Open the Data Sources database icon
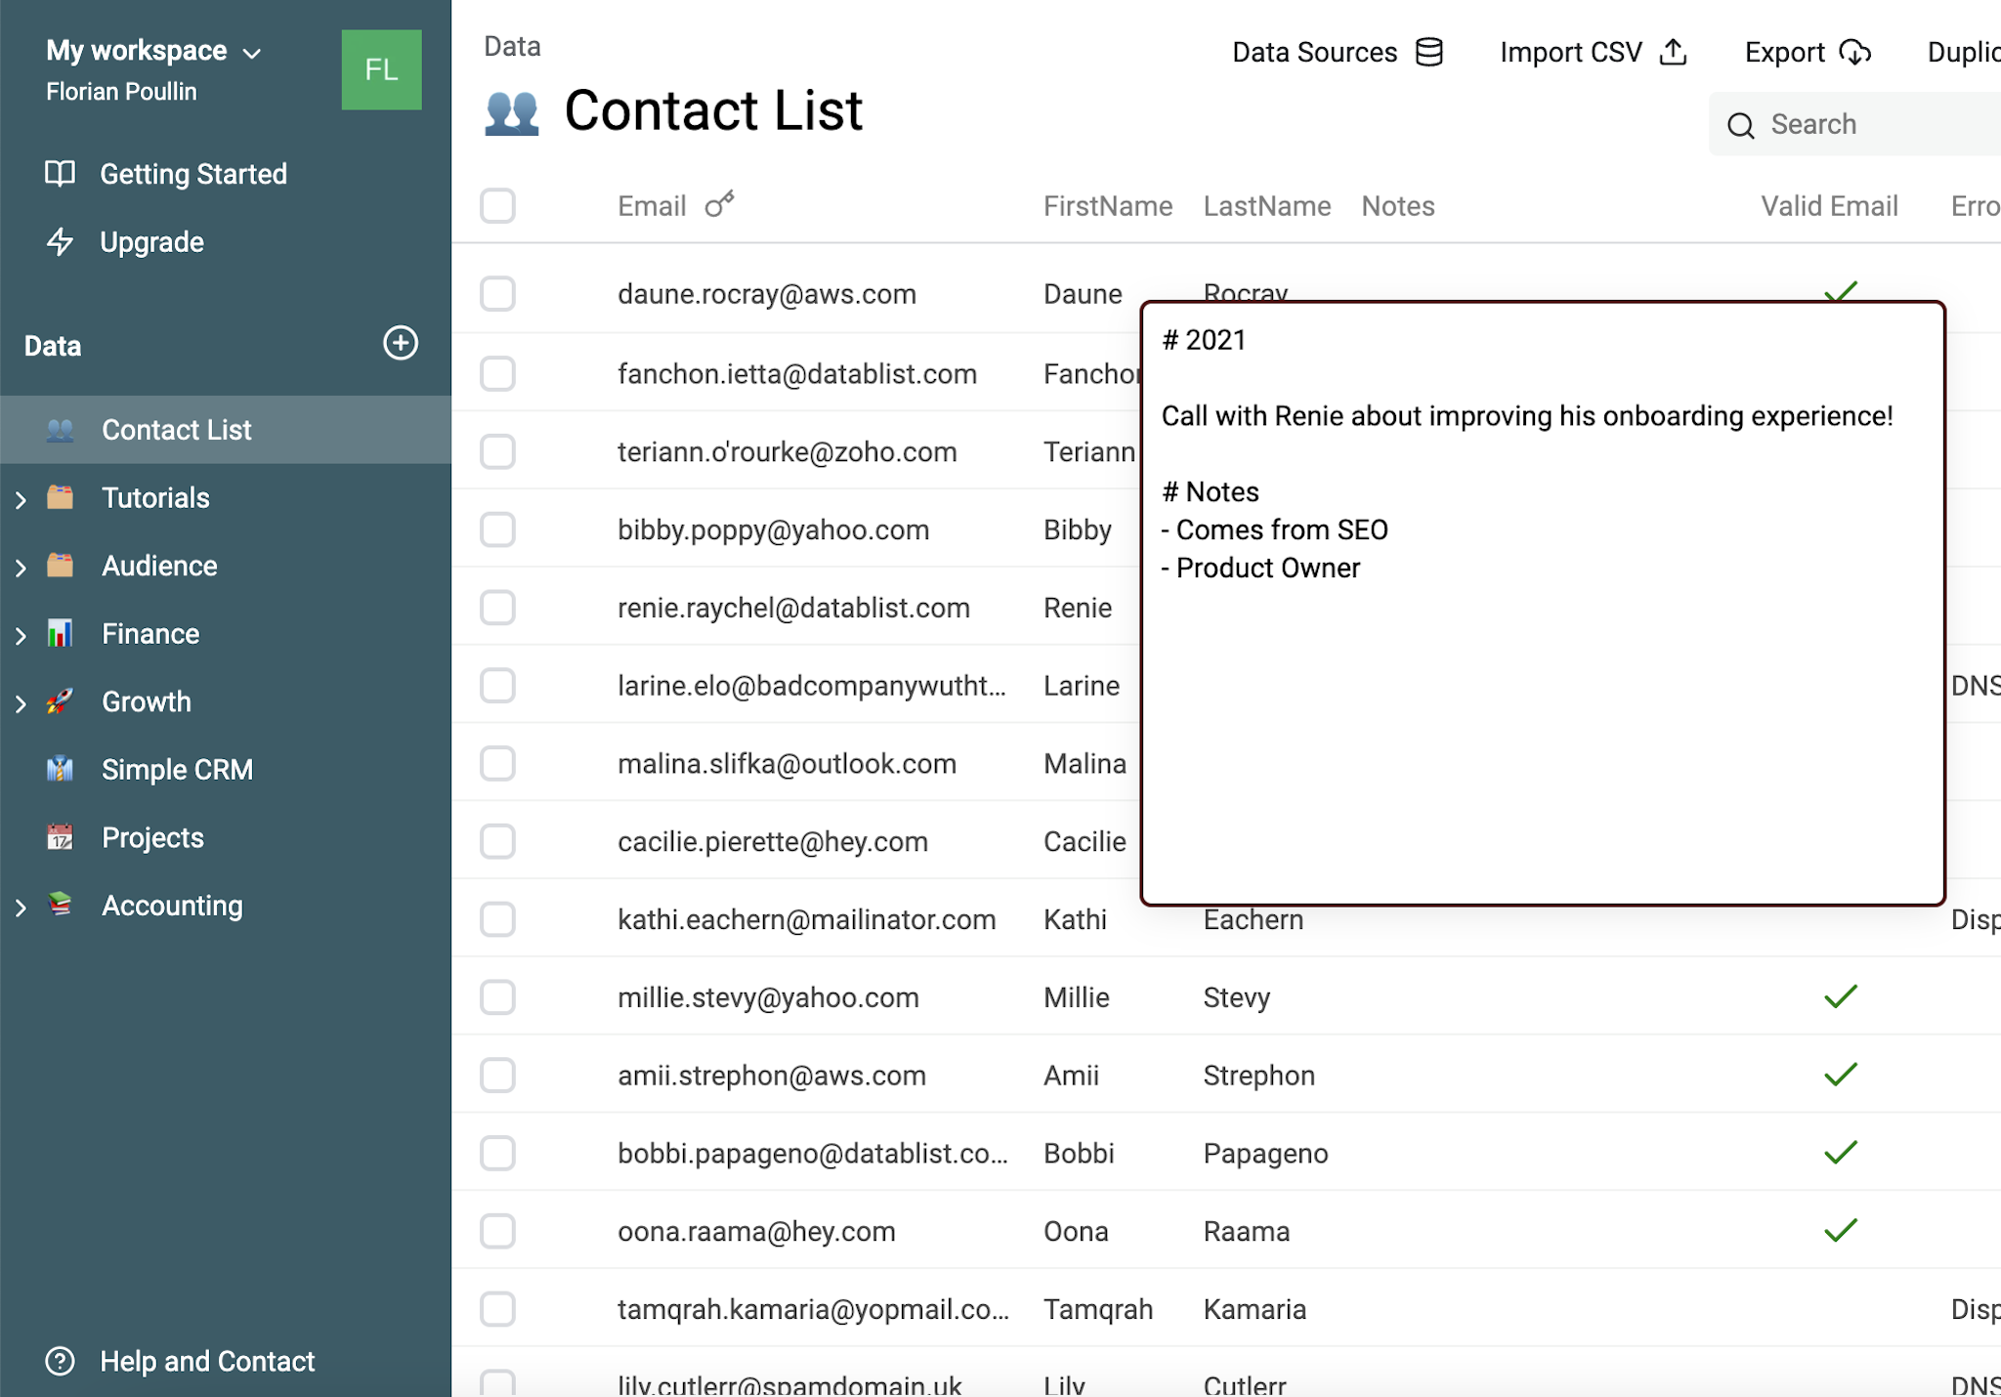 pos(1428,52)
